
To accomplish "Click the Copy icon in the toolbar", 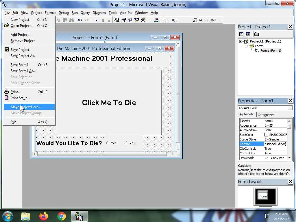I will coord(58,20).
